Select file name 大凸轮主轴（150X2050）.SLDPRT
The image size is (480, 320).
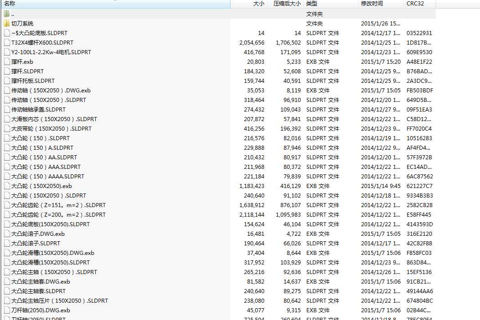tap(54, 272)
